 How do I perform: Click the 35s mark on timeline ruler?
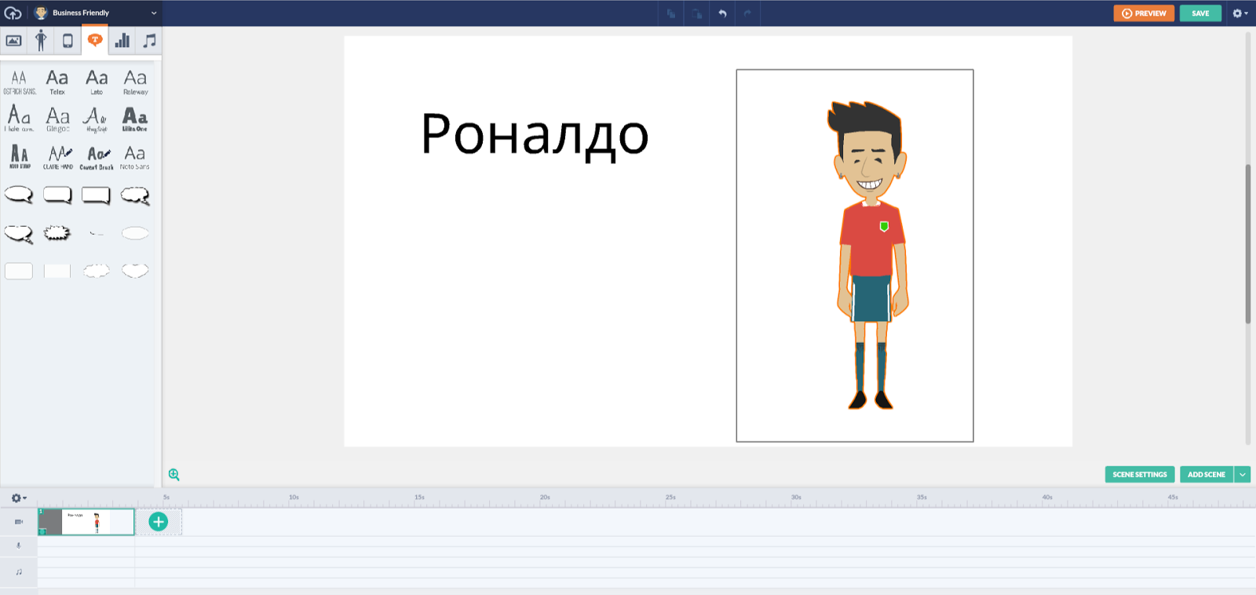click(922, 498)
